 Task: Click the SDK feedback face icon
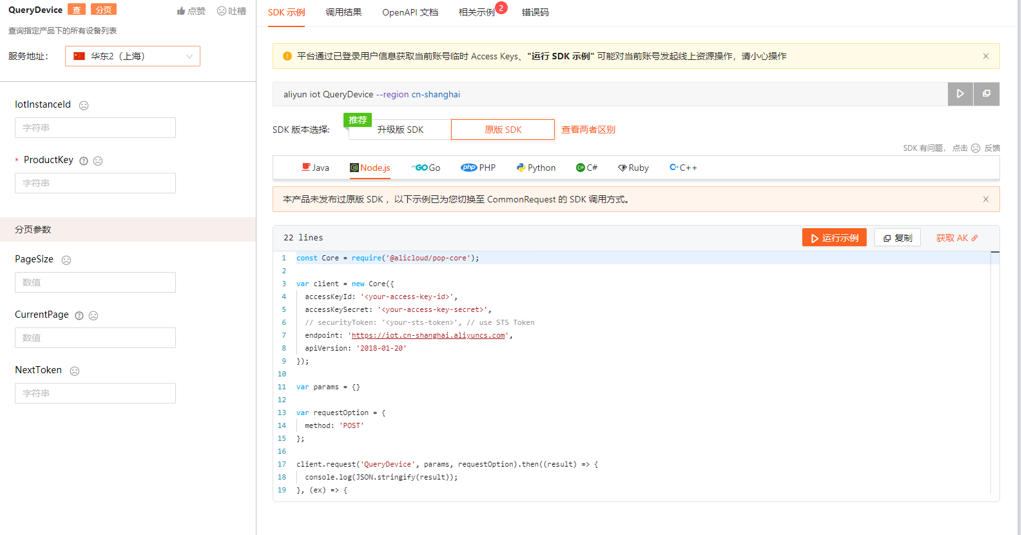point(976,148)
